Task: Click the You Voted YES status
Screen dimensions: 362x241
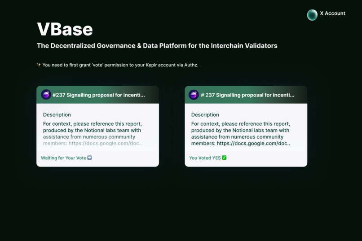Action: (205, 158)
